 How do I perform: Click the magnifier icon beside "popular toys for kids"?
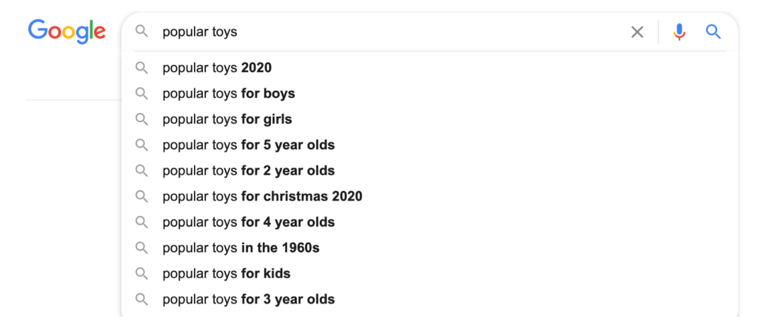coord(141,274)
